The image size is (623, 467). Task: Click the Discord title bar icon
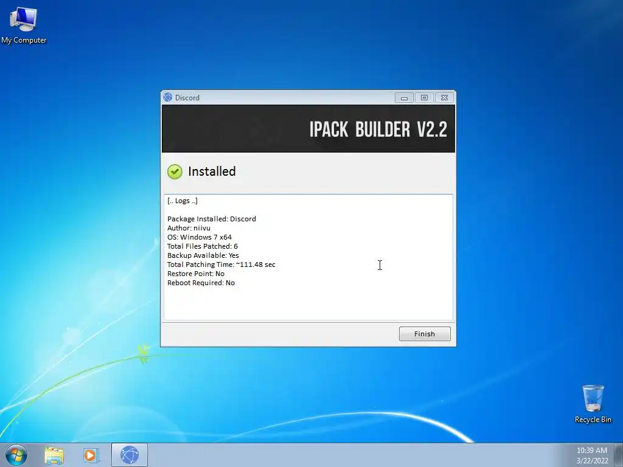168,97
